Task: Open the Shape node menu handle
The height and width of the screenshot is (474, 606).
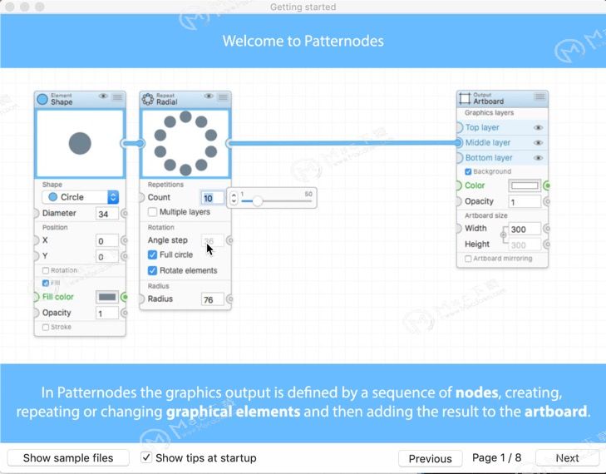Action: pos(117,96)
